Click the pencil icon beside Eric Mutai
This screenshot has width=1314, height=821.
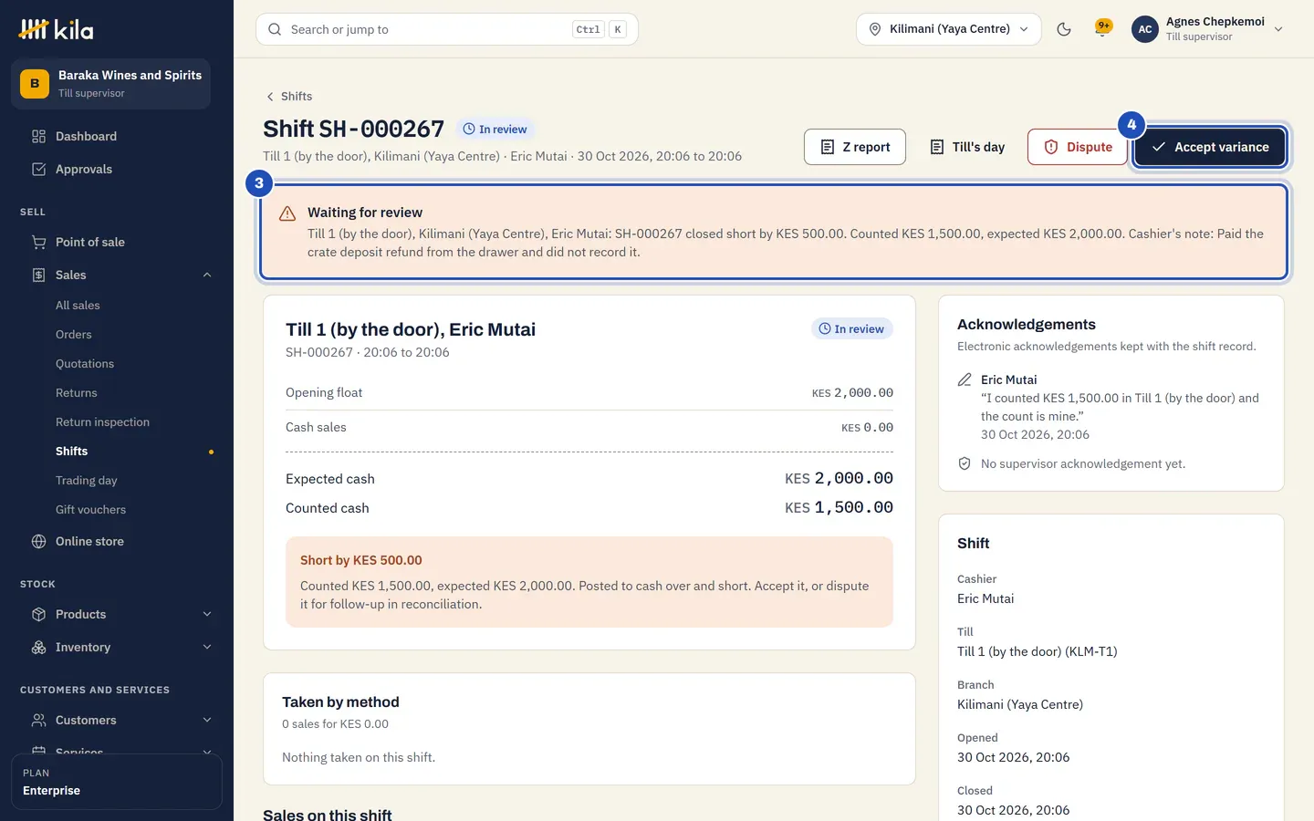[x=965, y=380]
